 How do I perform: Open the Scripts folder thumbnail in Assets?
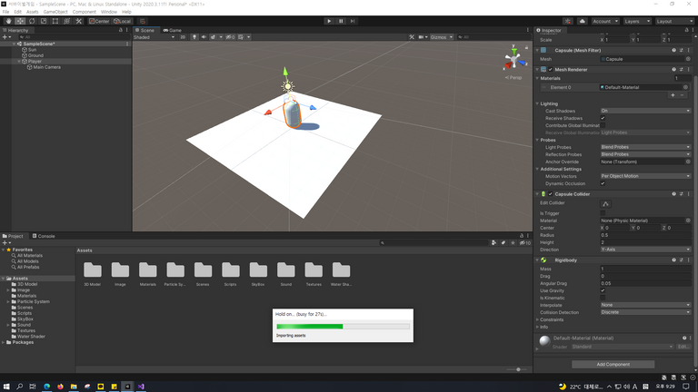231,270
